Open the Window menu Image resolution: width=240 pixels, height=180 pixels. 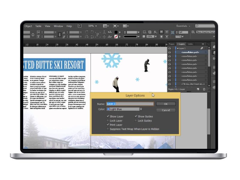(58, 26)
